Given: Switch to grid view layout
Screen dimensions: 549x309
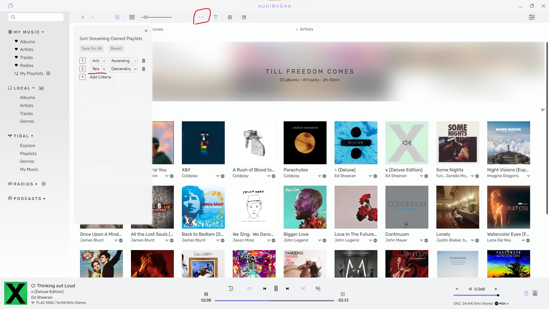Looking at the screenshot, I should pyautogui.click(x=117, y=17).
